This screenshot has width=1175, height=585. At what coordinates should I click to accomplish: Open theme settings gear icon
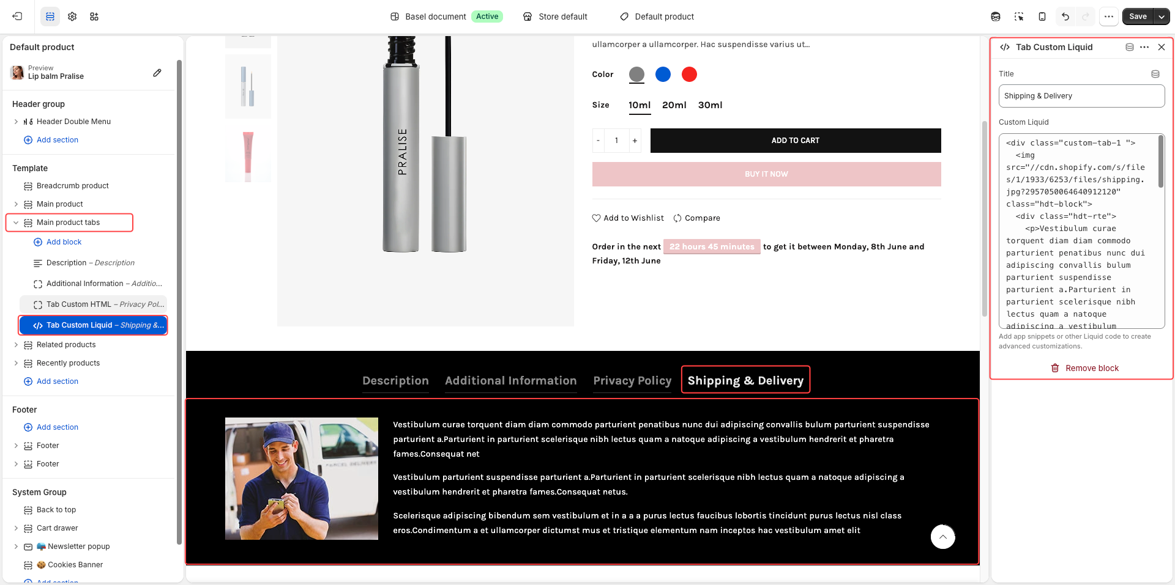(72, 17)
